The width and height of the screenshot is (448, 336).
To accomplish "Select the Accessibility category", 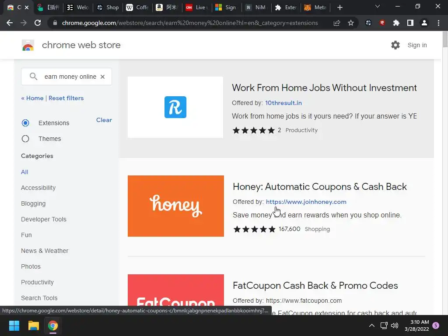I will click(38, 188).
